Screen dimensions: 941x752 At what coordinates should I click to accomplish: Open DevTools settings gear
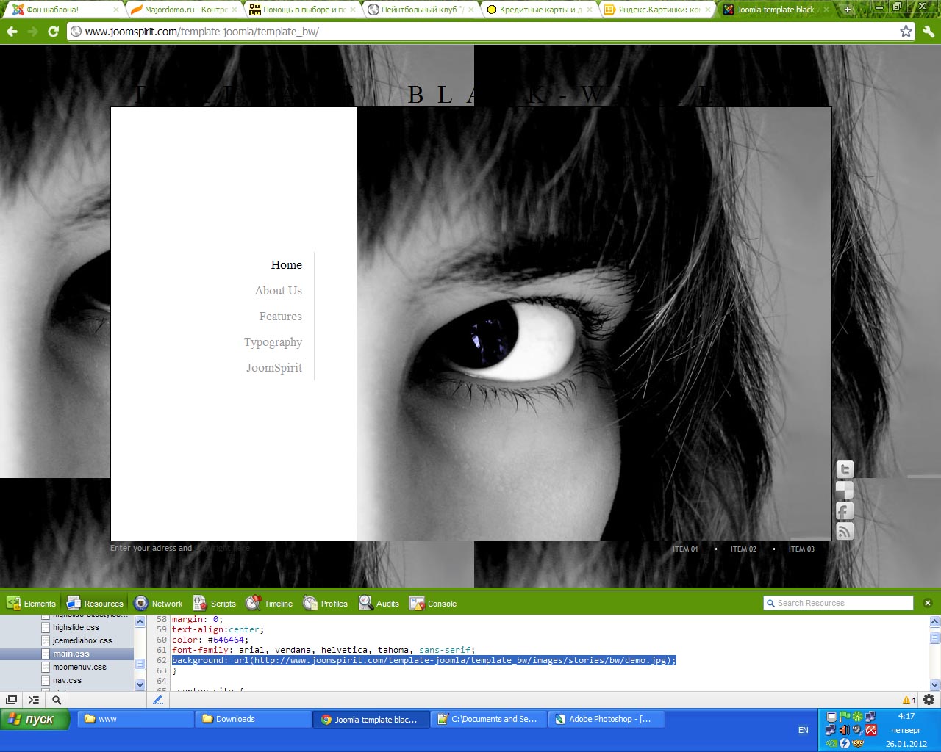click(929, 700)
